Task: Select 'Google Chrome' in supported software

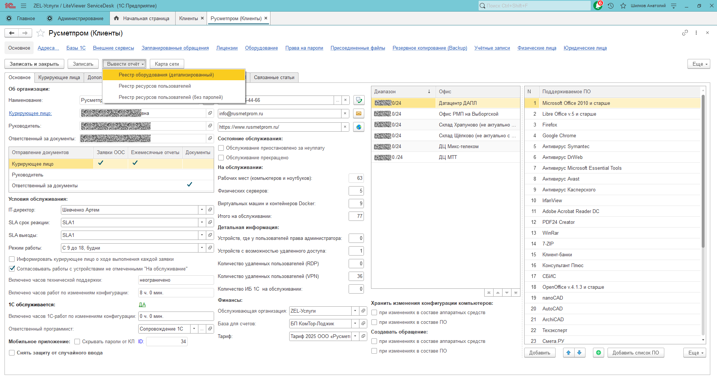Action: tap(612, 135)
